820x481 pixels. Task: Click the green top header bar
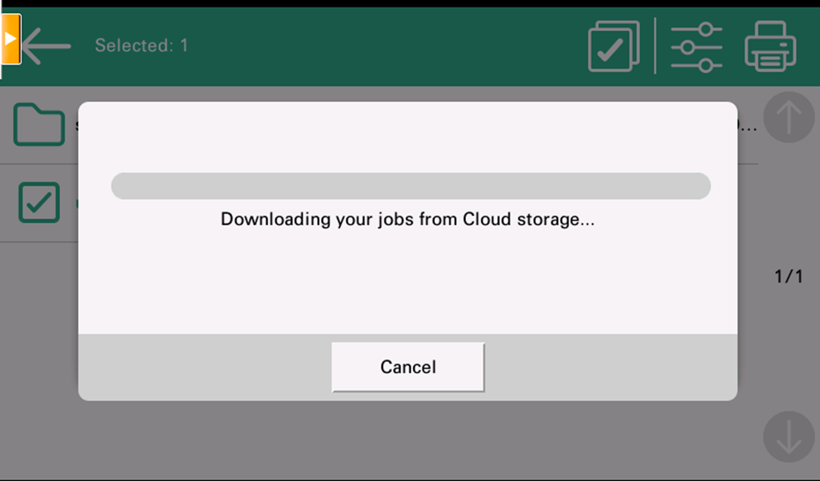click(x=363, y=46)
